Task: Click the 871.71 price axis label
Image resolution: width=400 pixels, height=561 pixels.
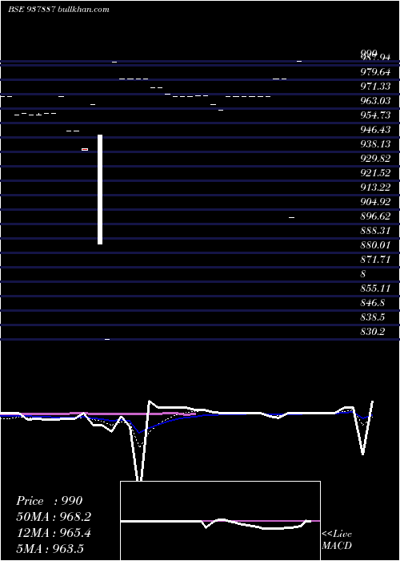Action: (375, 260)
